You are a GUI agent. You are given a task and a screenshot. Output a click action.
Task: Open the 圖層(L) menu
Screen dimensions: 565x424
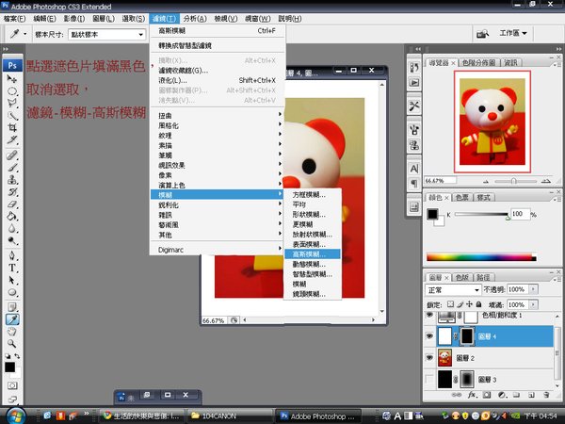104,19
